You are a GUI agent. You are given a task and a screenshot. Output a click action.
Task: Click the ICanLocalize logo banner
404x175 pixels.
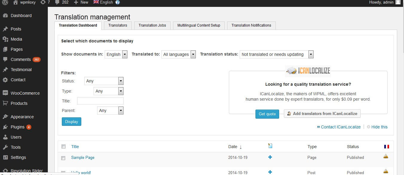tap(308, 71)
